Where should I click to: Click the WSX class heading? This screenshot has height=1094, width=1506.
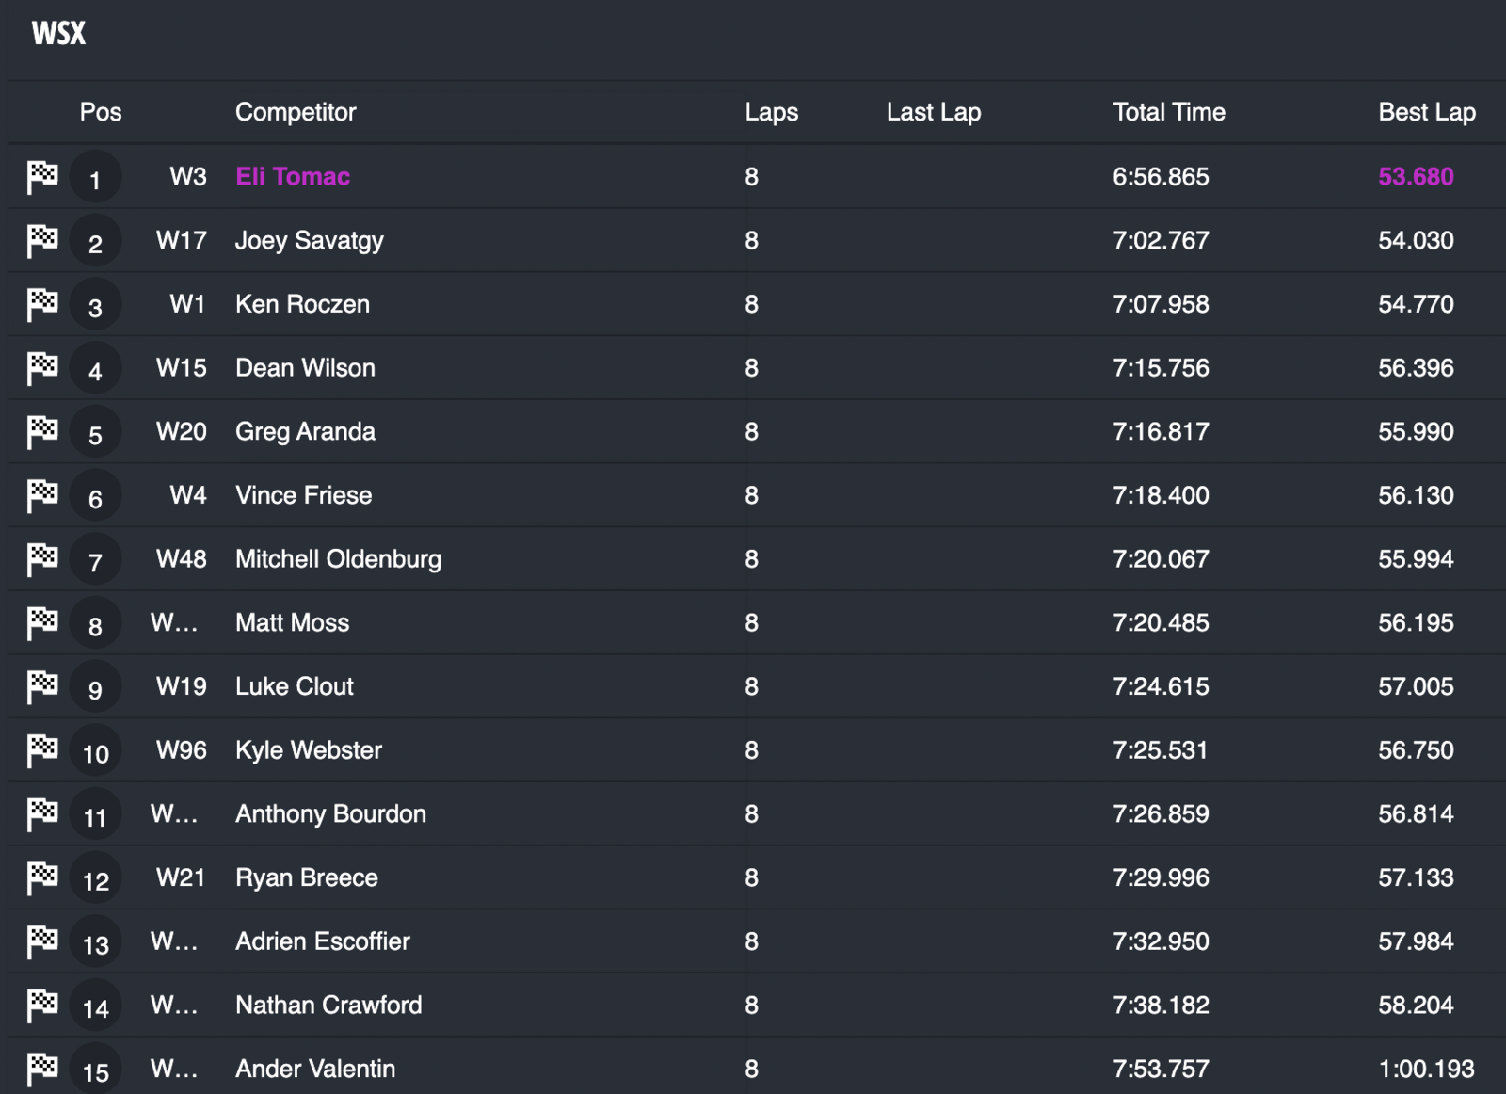coord(58,34)
